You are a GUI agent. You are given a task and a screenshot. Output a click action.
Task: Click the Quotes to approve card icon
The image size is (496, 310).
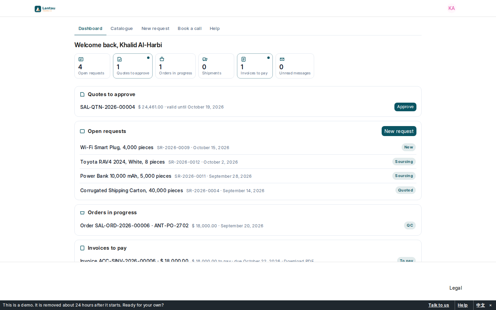point(120,59)
